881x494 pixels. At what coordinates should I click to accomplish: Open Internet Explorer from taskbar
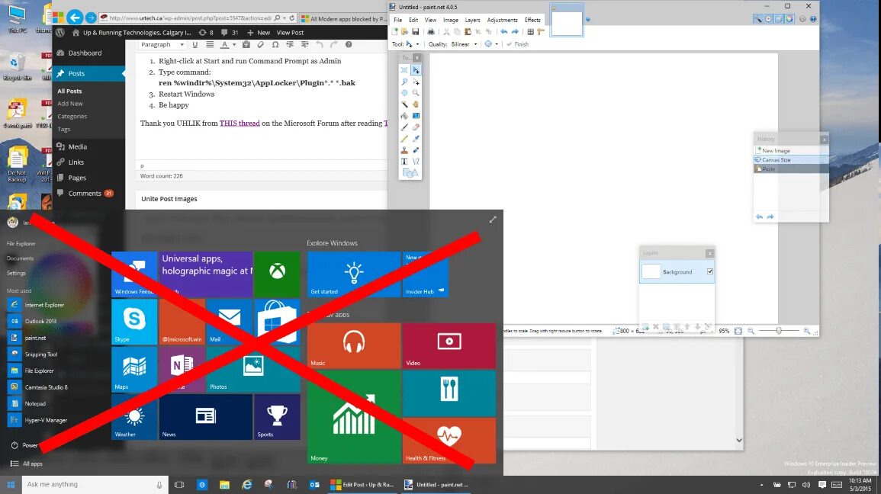click(x=246, y=484)
